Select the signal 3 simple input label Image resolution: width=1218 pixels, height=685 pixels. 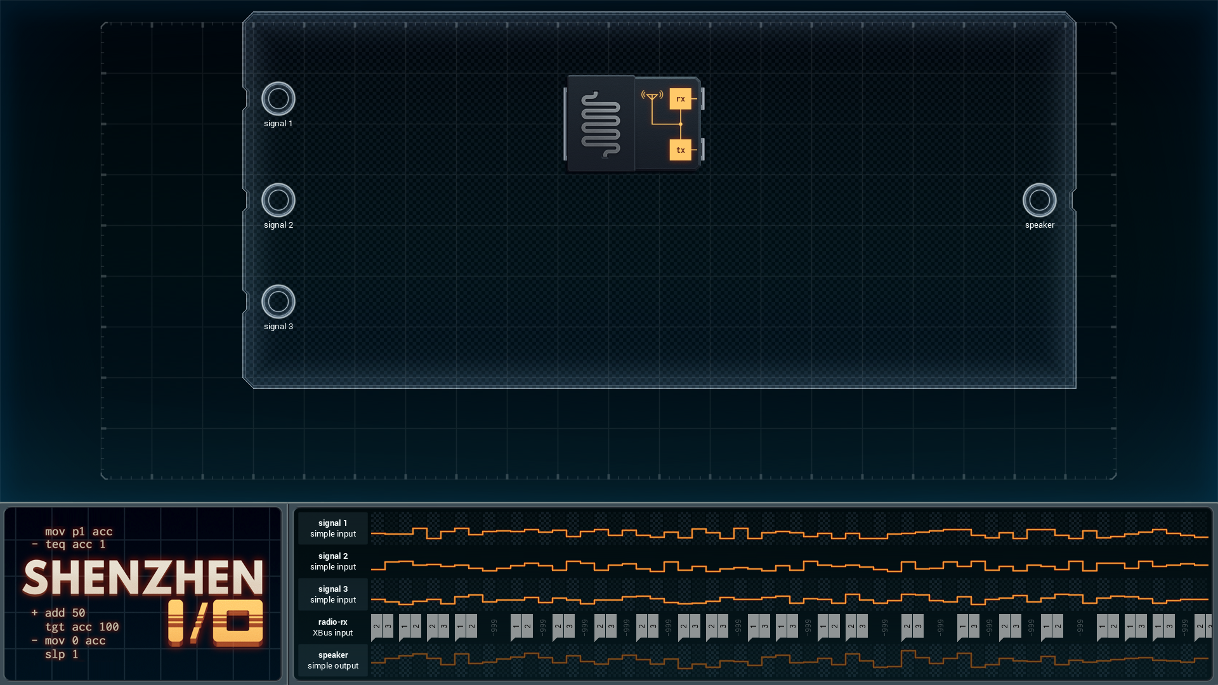tap(333, 594)
